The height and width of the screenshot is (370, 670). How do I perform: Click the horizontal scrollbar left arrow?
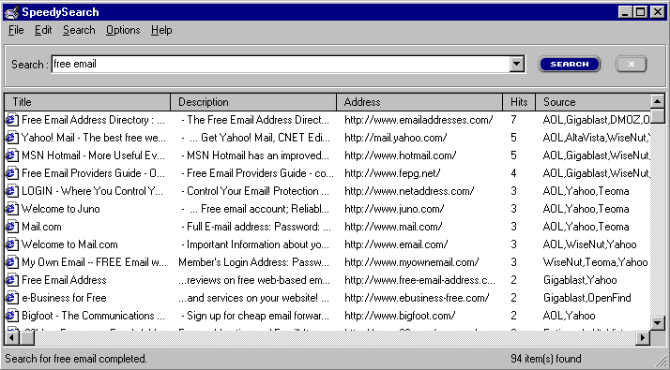pyautogui.click(x=12, y=338)
